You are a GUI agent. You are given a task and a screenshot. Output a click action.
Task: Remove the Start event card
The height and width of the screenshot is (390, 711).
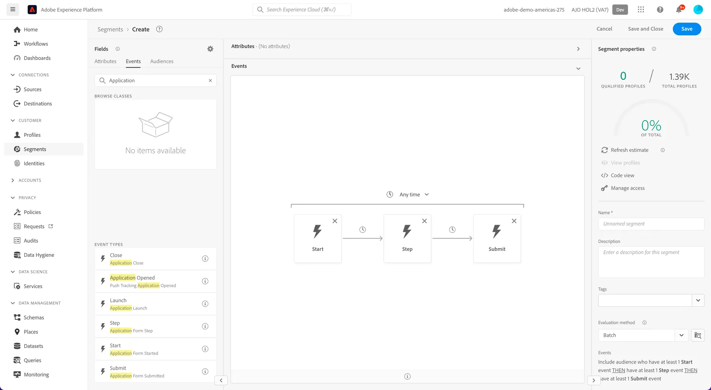pos(335,221)
